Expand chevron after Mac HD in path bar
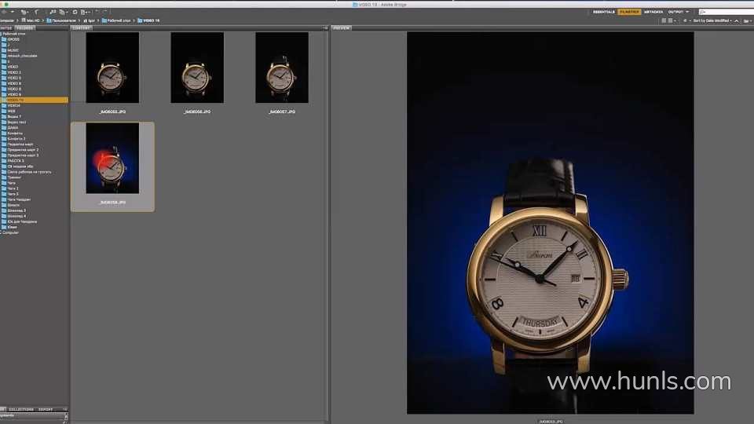The image size is (754, 424). coord(42,20)
